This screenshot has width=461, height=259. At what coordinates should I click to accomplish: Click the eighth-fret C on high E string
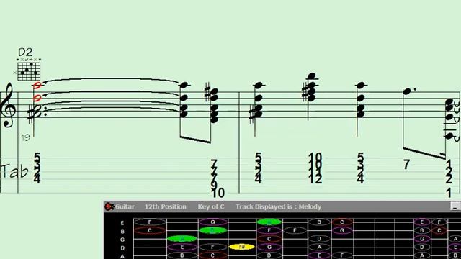pyautogui.click(x=341, y=222)
